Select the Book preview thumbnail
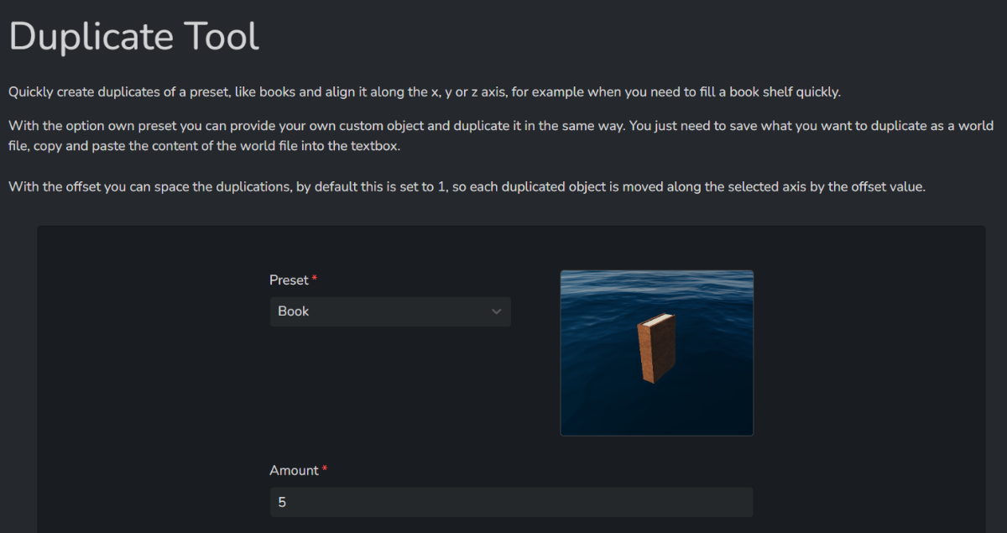This screenshot has height=533, width=1007. click(657, 353)
